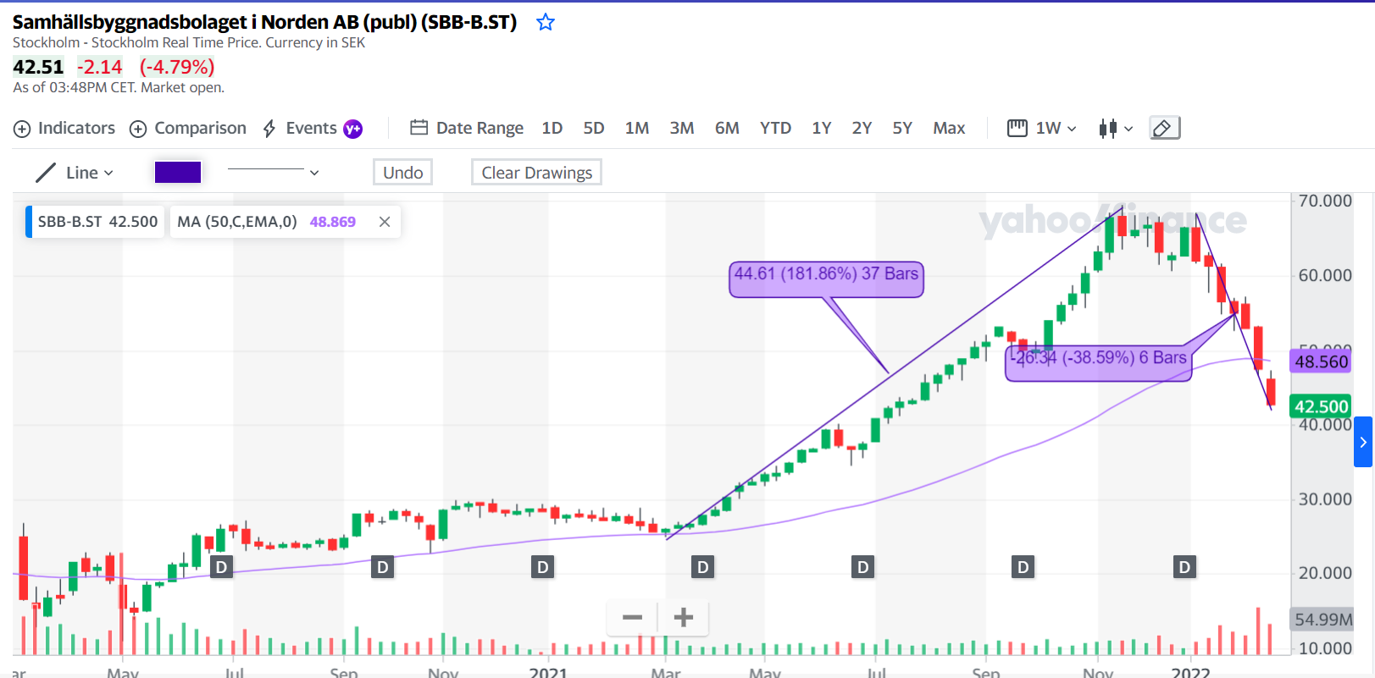Toggle the drawing tools pencil button
The height and width of the screenshot is (678, 1375).
(x=1164, y=128)
